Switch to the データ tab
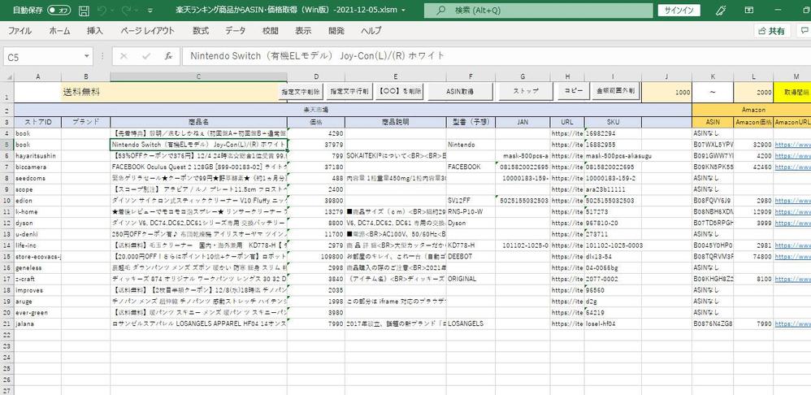The width and height of the screenshot is (811, 395). [x=236, y=31]
